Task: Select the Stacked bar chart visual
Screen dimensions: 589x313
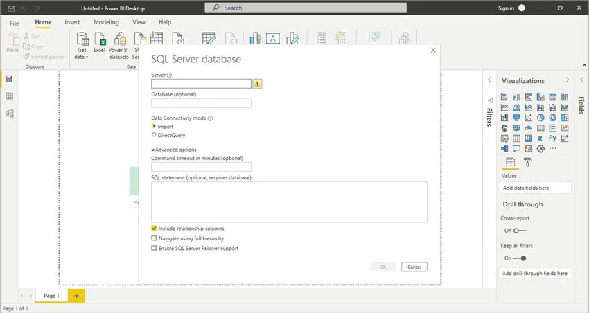Action: pyautogui.click(x=504, y=97)
